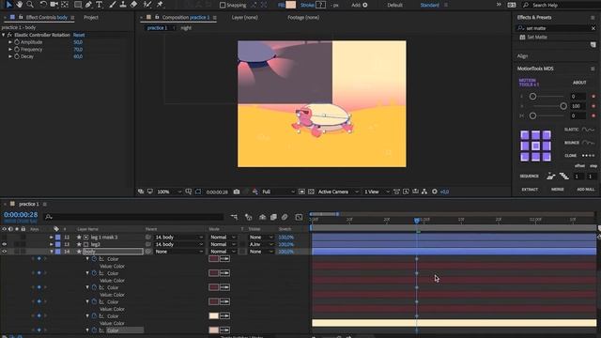Select the Pan Behind anchor tool
The height and width of the screenshot is (338, 601).
point(65,5)
